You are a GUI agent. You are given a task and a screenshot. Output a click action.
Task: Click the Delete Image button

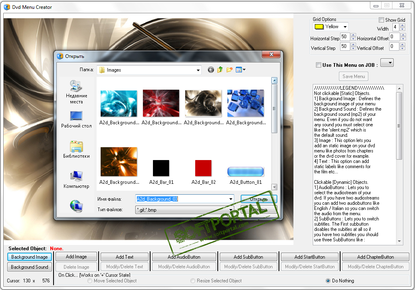(76, 267)
